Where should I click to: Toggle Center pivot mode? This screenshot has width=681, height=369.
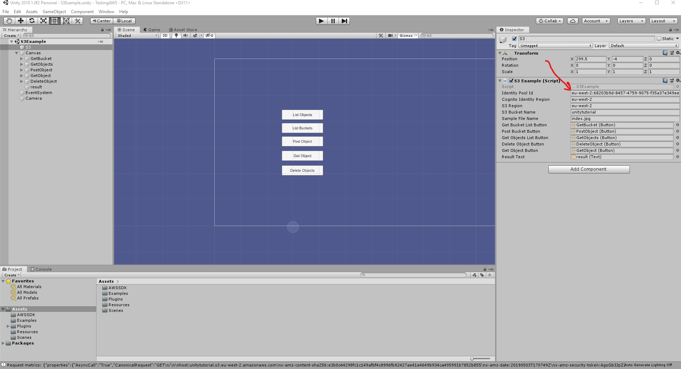tap(101, 21)
